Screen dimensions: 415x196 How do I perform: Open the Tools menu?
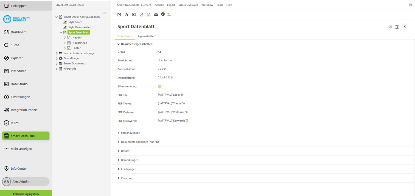coord(220,5)
